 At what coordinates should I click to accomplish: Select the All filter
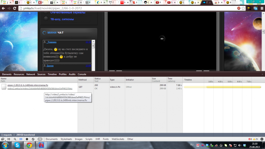(x=40, y=139)
